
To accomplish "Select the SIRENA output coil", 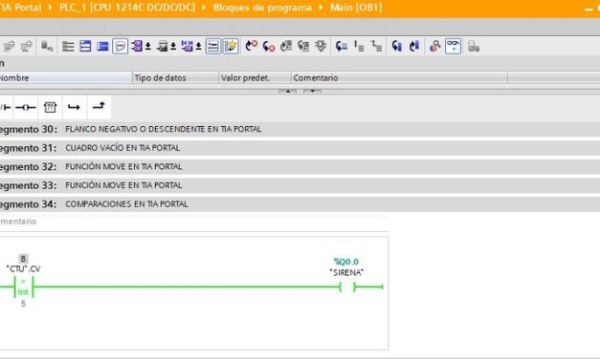I will (x=347, y=286).
